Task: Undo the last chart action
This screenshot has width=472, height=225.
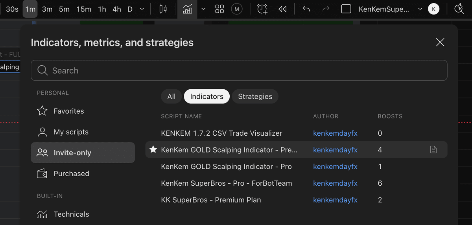Action: [x=306, y=9]
